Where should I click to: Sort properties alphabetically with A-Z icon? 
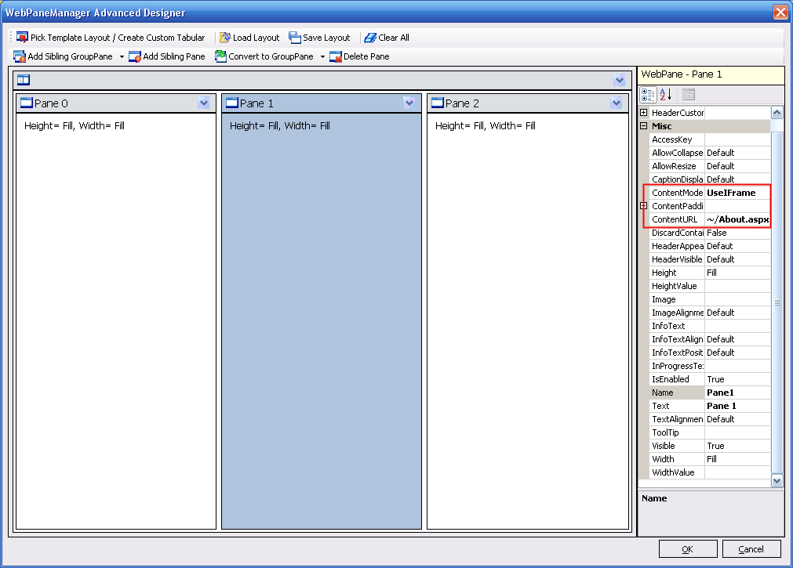[x=666, y=95]
